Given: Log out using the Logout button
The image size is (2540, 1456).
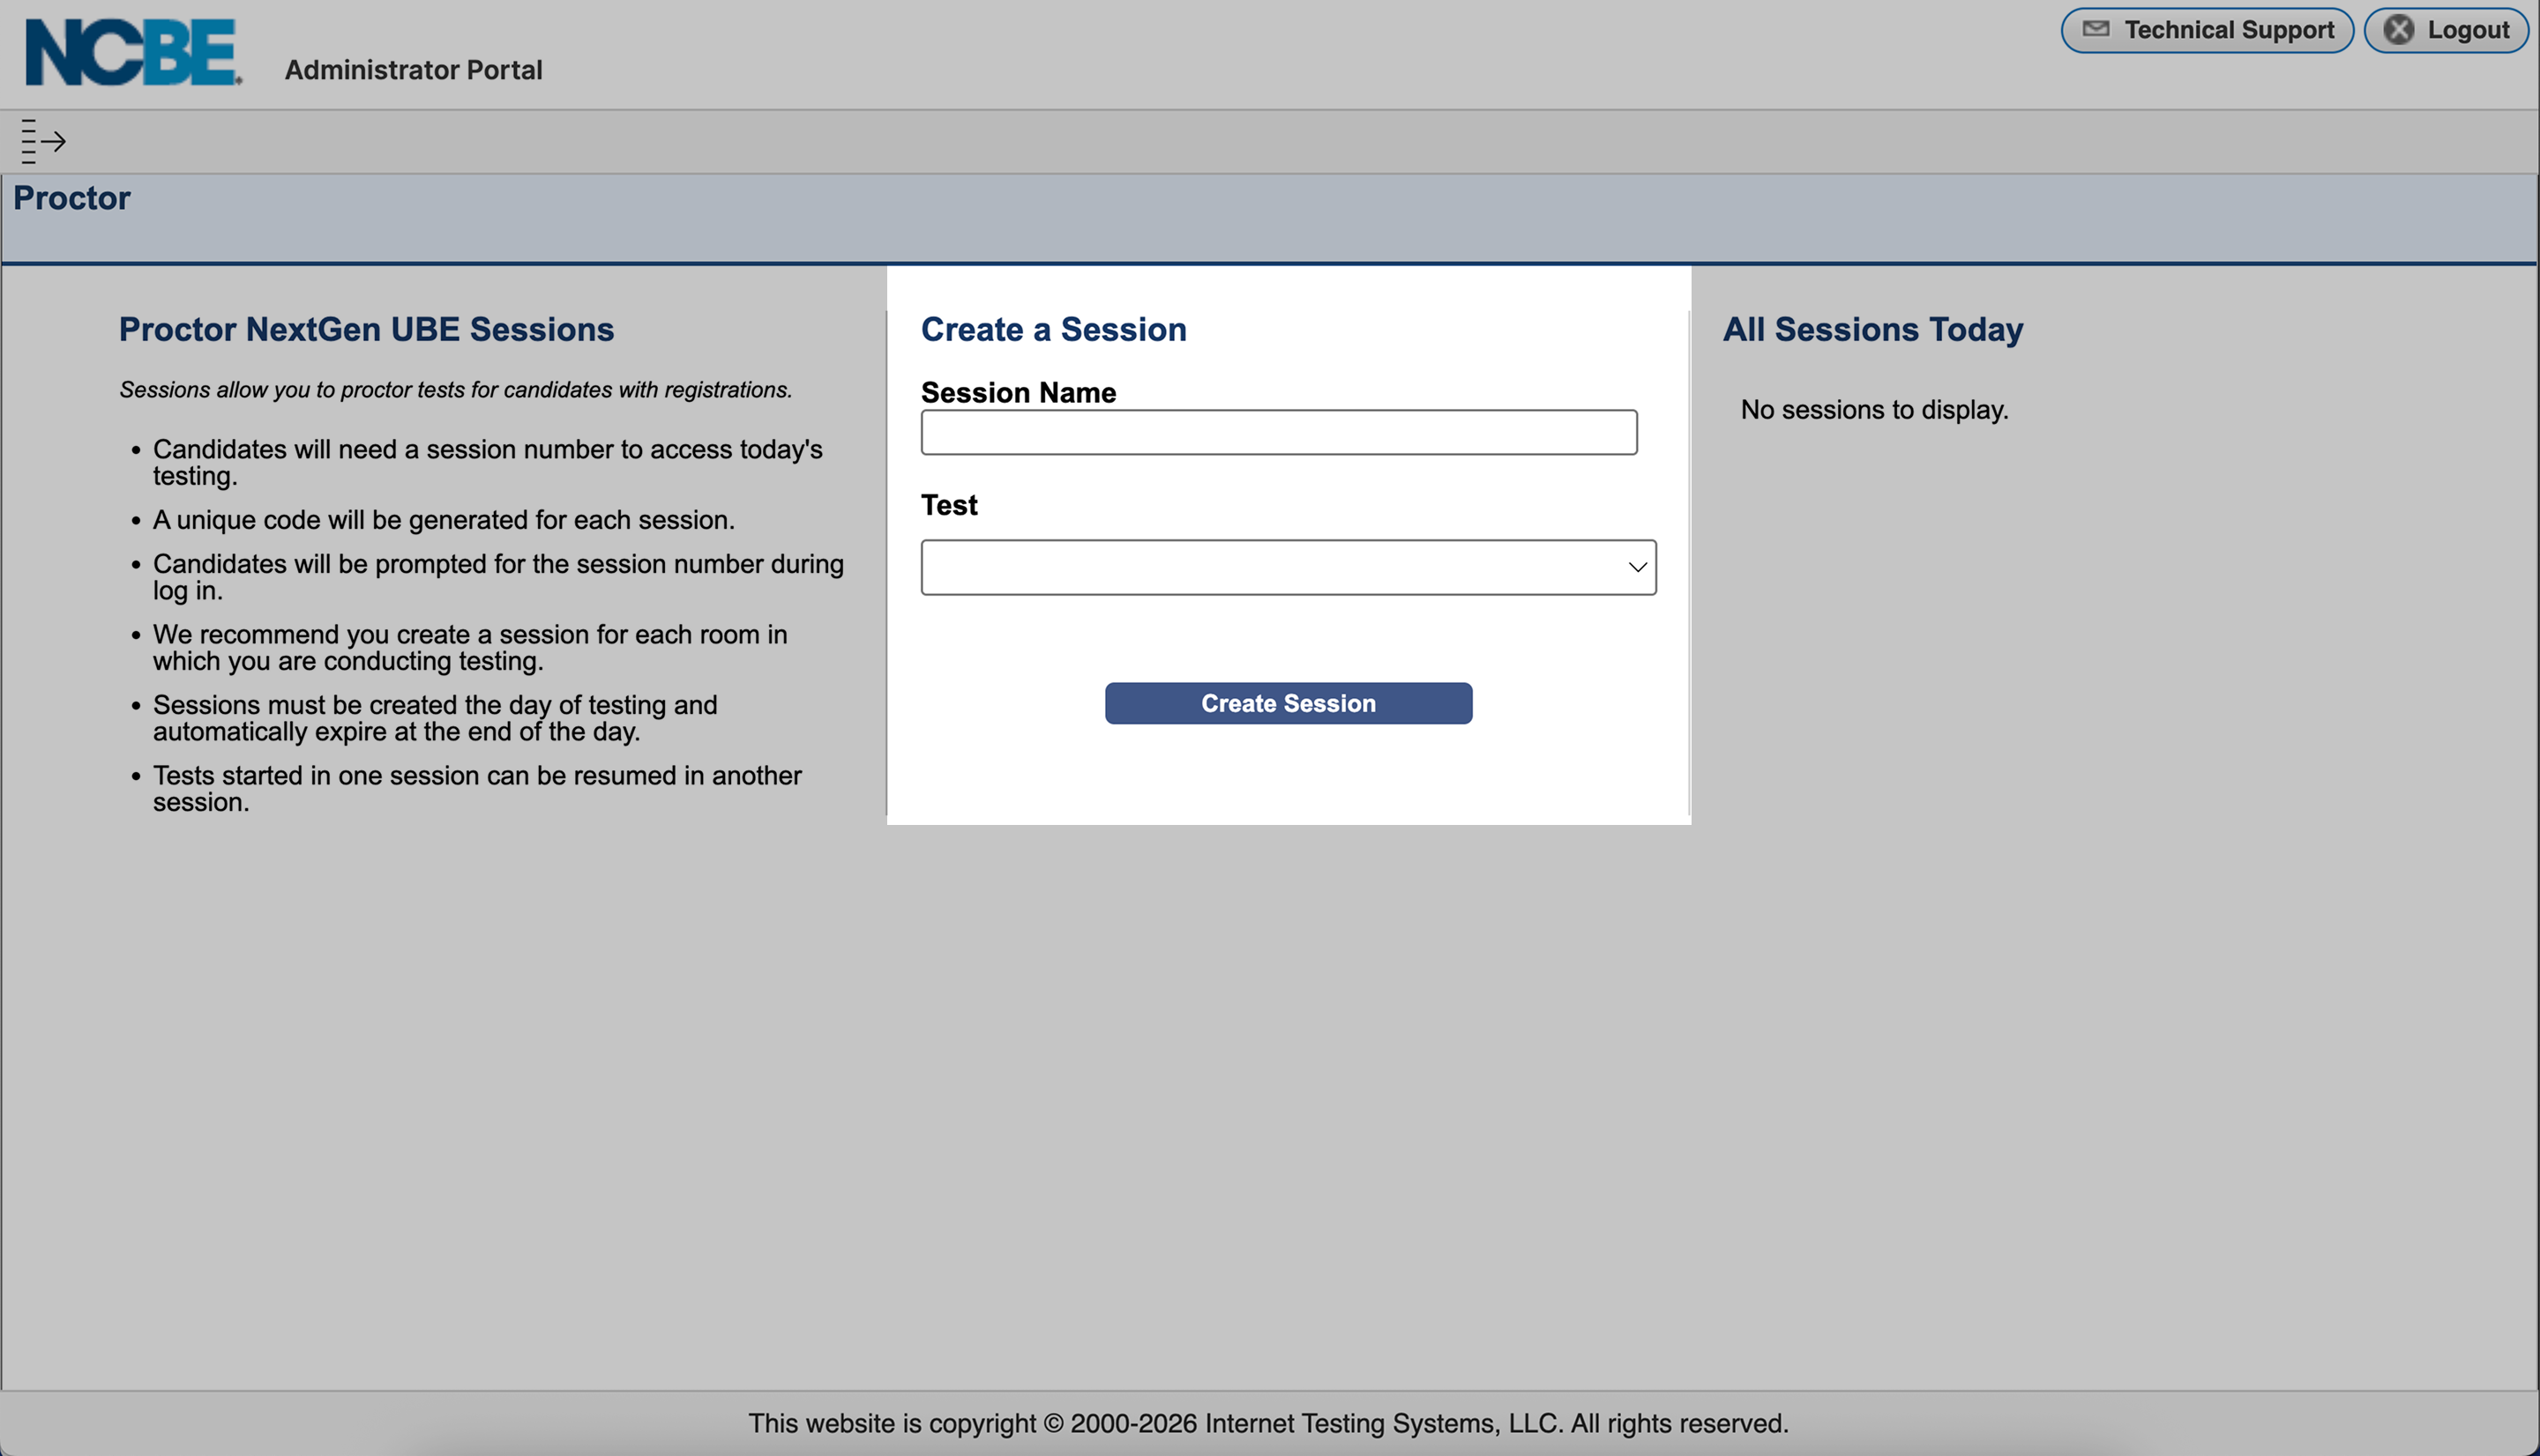Looking at the screenshot, I should 2446,30.
